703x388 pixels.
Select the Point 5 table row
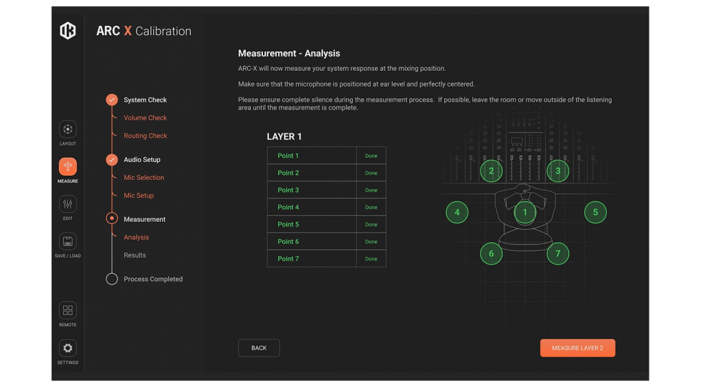[x=326, y=225]
